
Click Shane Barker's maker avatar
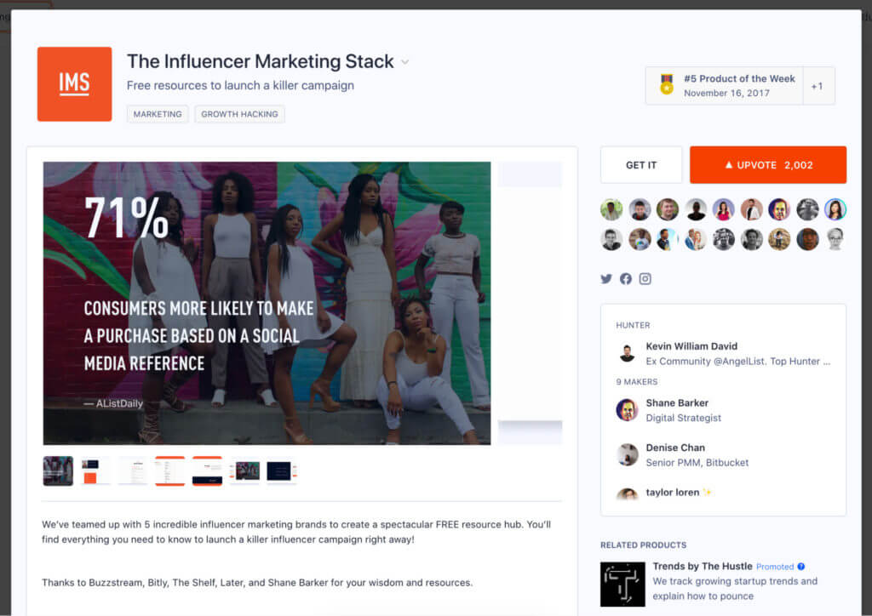627,409
